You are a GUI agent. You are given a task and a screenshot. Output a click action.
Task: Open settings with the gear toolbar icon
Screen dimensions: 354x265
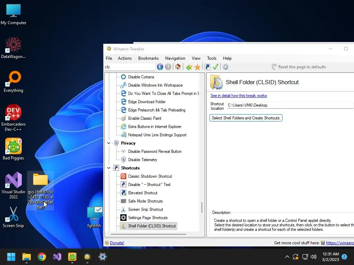pyautogui.click(x=225, y=67)
